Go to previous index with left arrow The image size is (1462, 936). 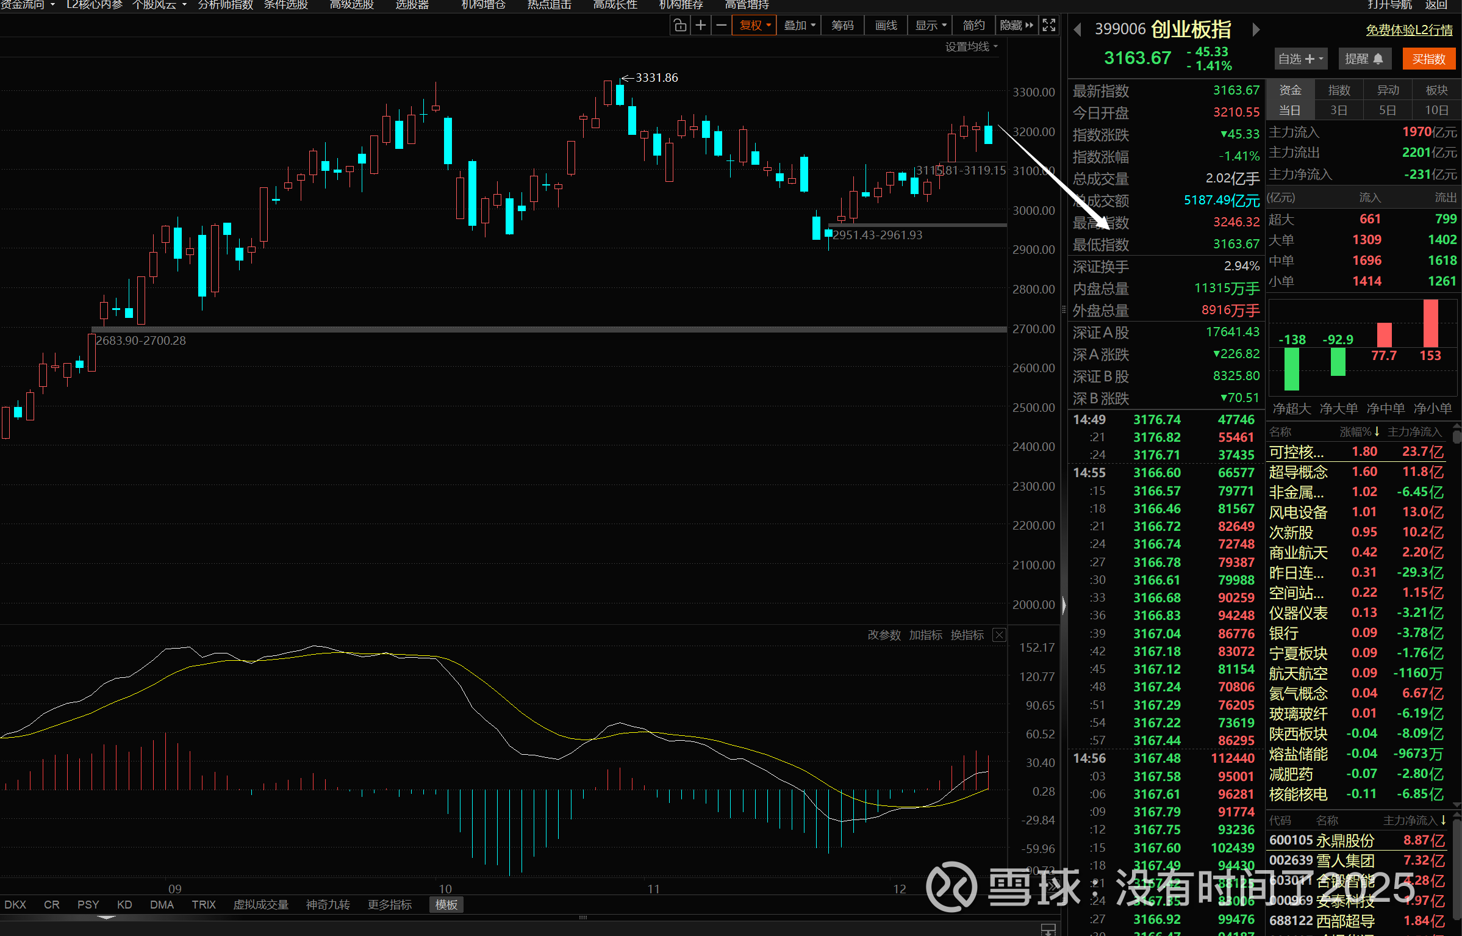coord(1077,30)
